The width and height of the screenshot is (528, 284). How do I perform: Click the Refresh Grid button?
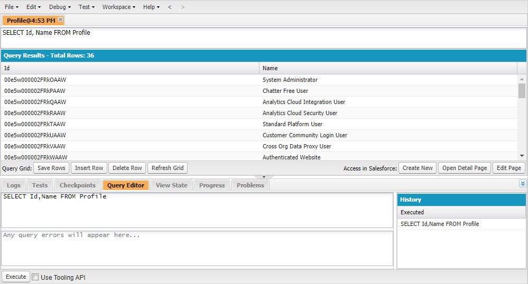(168, 168)
